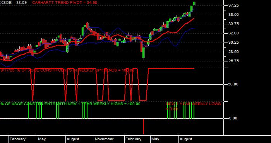Click the 33.75 price axis label

(234, 24)
